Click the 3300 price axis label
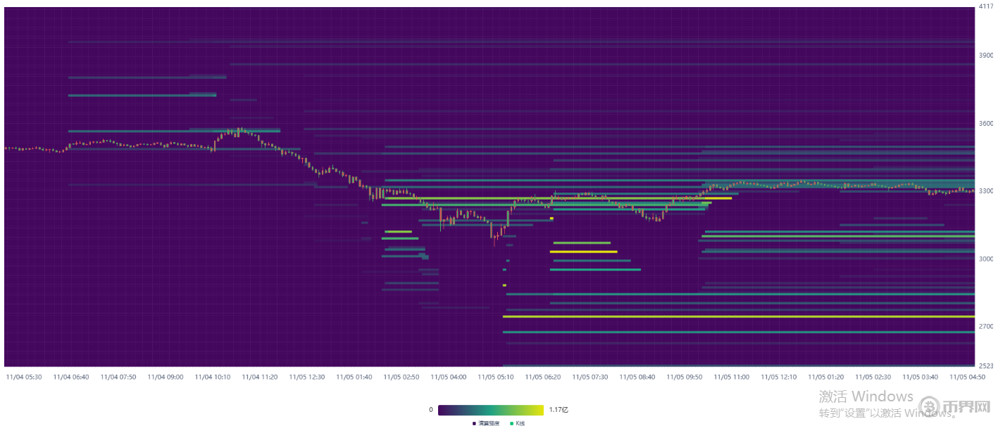 986,191
